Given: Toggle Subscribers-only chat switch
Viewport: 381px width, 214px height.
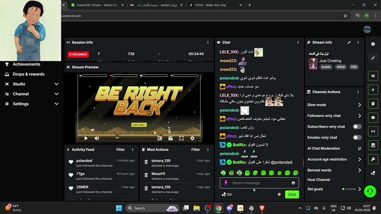Looking at the screenshot, I should (x=357, y=127).
